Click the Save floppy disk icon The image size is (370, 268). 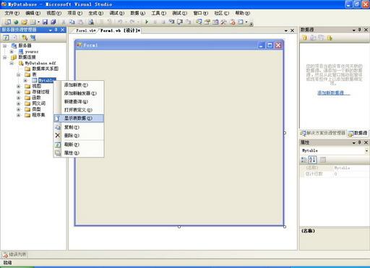[45, 22]
